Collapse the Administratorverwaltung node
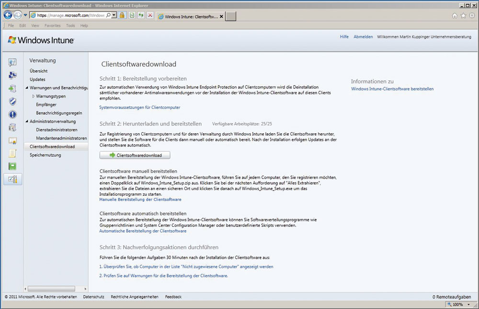 pyautogui.click(x=27, y=121)
